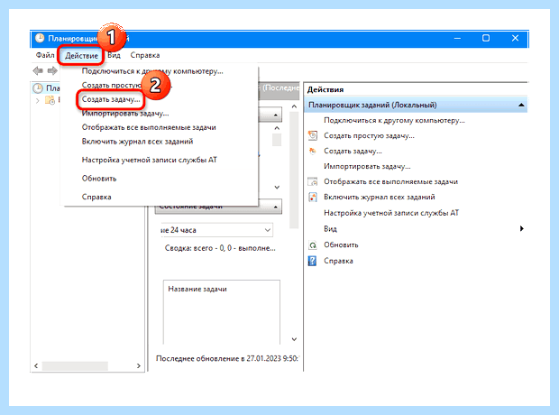559x415 pixels.
Task: Choose 'Настройка учетной записи службы AT' in dropdown menu
Action: (150, 160)
